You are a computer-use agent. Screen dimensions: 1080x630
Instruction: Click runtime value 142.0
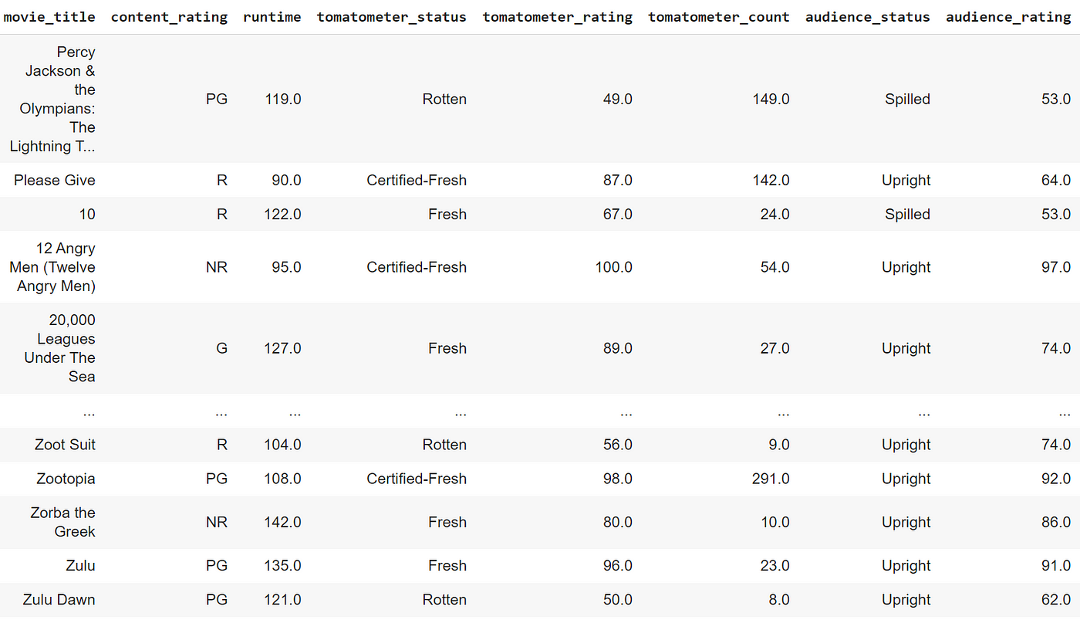tap(282, 522)
